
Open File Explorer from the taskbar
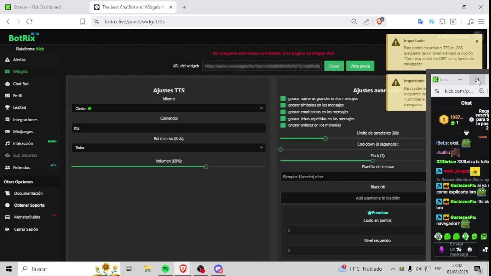coord(148,269)
